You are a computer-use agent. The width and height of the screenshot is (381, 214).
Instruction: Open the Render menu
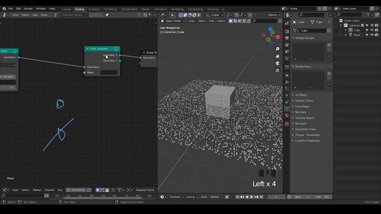click(x=28, y=8)
